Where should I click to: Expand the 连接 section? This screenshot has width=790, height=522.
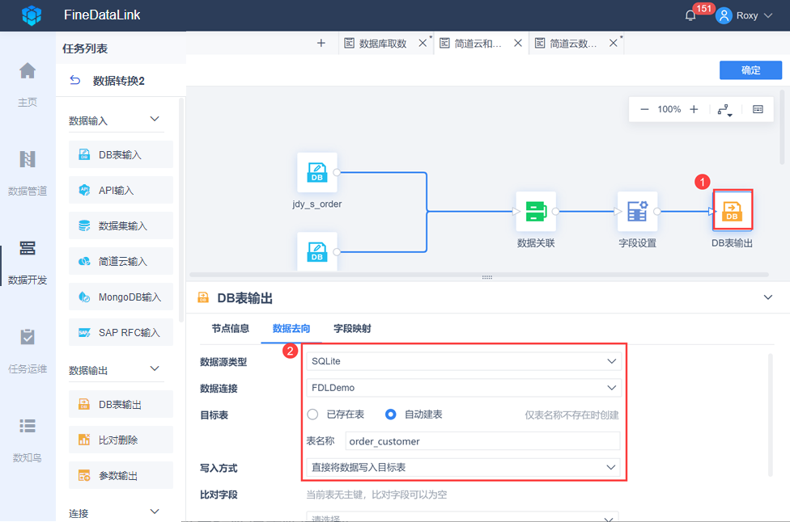click(155, 511)
